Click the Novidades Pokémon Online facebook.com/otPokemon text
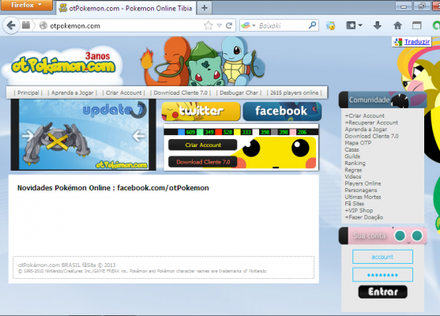Image resolution: width=440 pixels, height=316 pixels. [x=113, y=188]
